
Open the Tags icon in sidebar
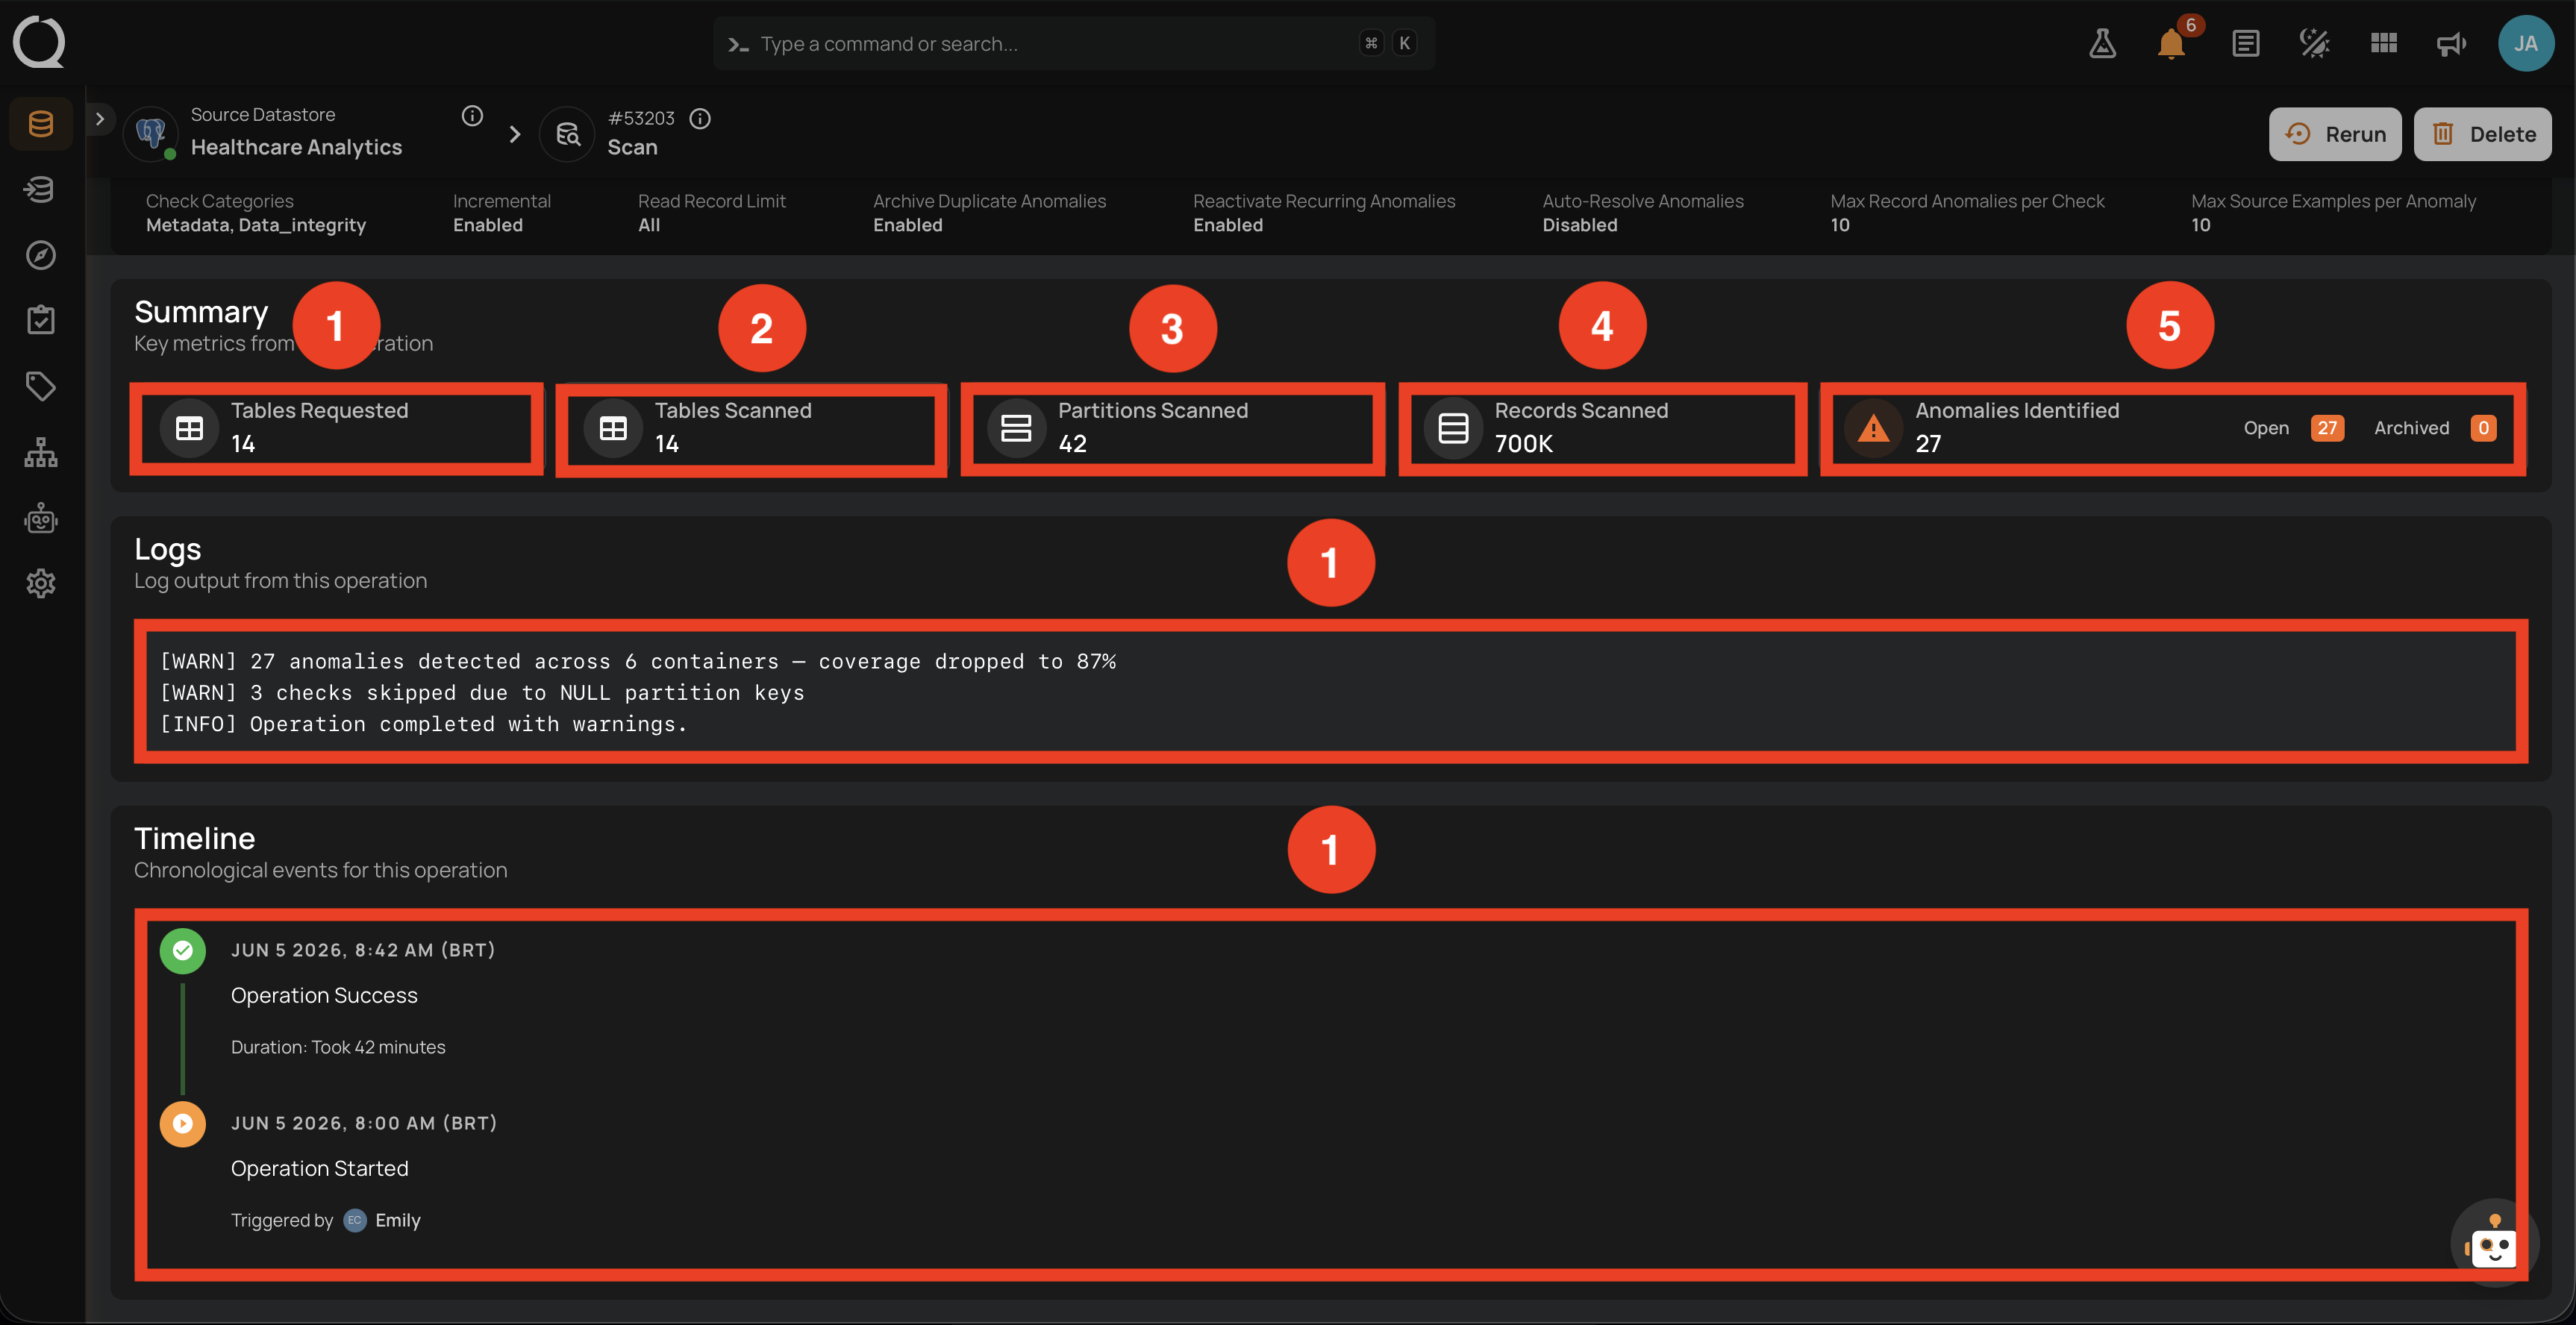pos(41,386)
